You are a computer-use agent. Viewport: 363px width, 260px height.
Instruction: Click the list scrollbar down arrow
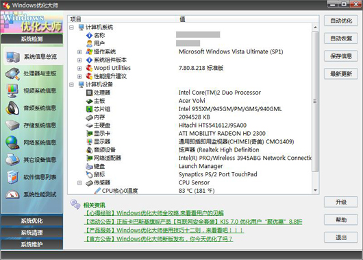[x=315, y=190]
